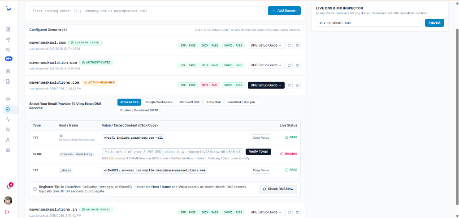The image size is (459, 218).
Task: Click the app logo in the sidebar
Action: [9, 8]
